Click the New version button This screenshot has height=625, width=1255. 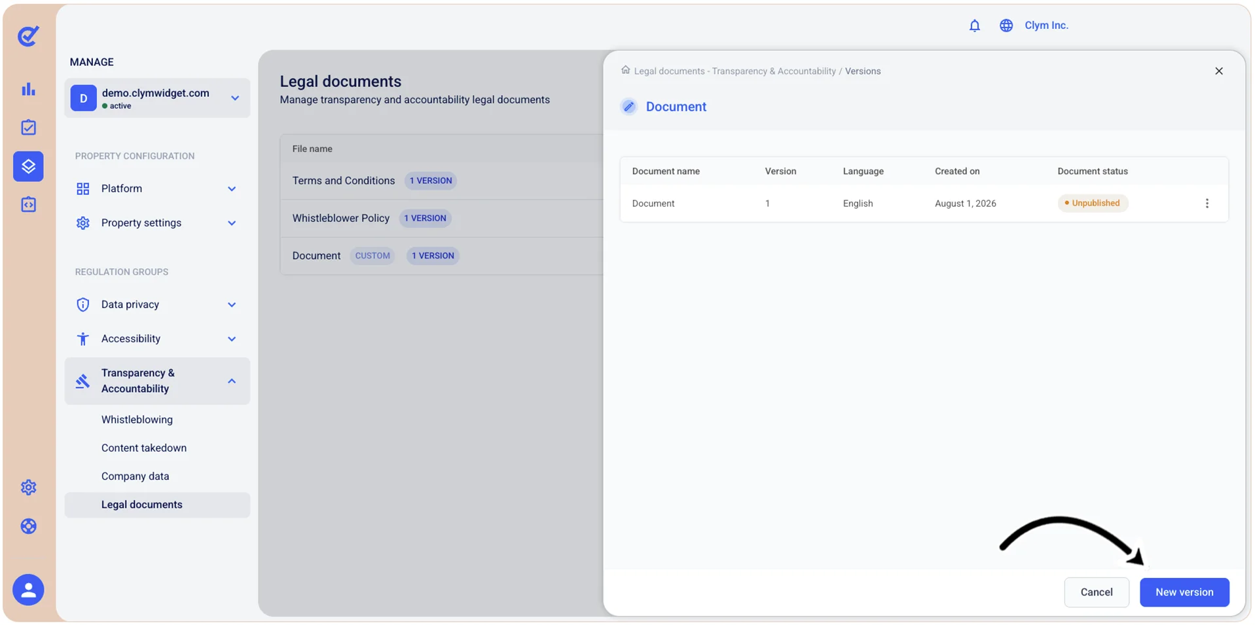pyautogui.click(x=1184, y=592)
